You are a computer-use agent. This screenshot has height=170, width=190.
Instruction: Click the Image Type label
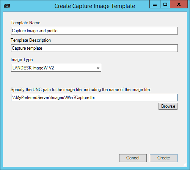(x=22, y=60)
